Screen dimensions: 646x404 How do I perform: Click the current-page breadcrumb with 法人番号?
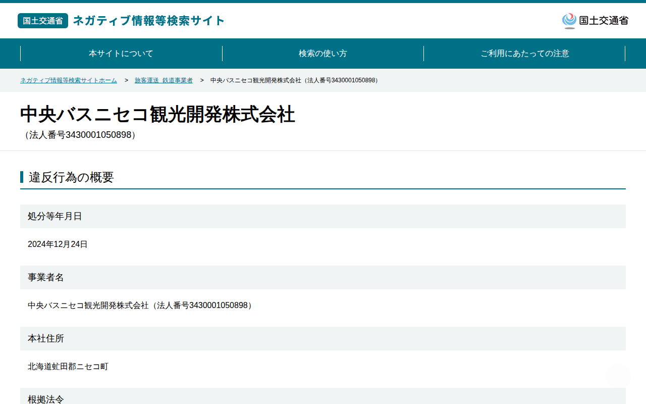pos(295,80)
